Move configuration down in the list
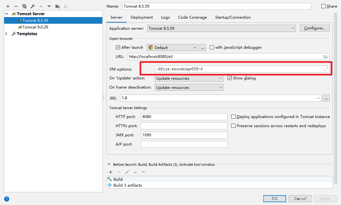 pyautogui.click(x=49, y=6)
